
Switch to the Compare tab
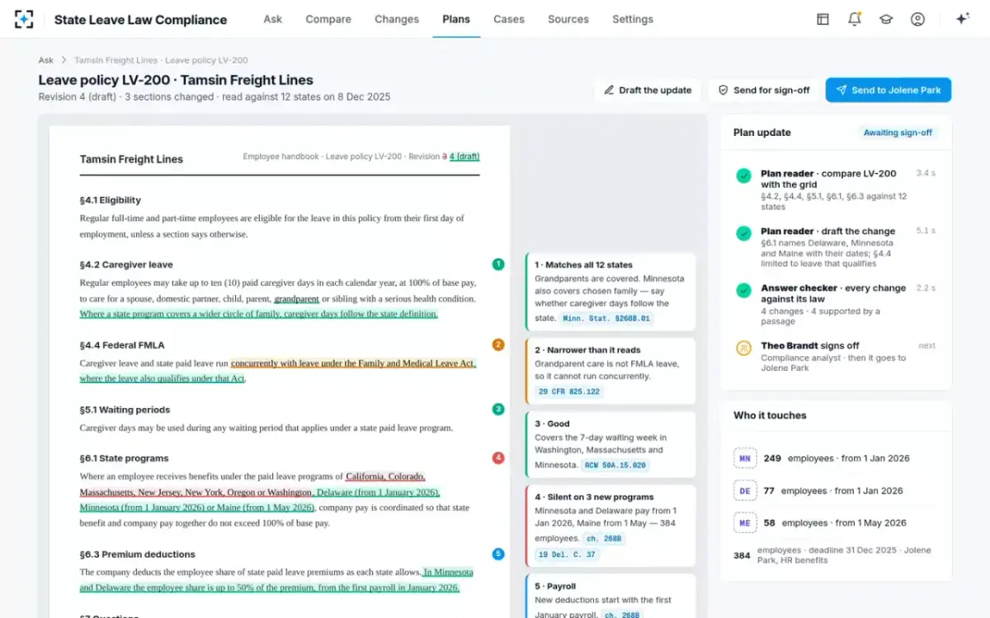point(328,19)
